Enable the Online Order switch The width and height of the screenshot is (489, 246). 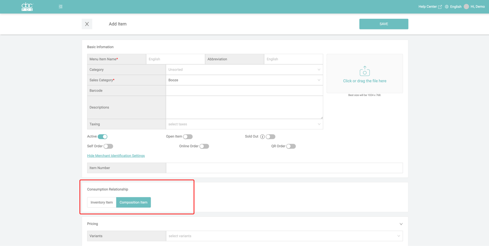coord(204,146)
